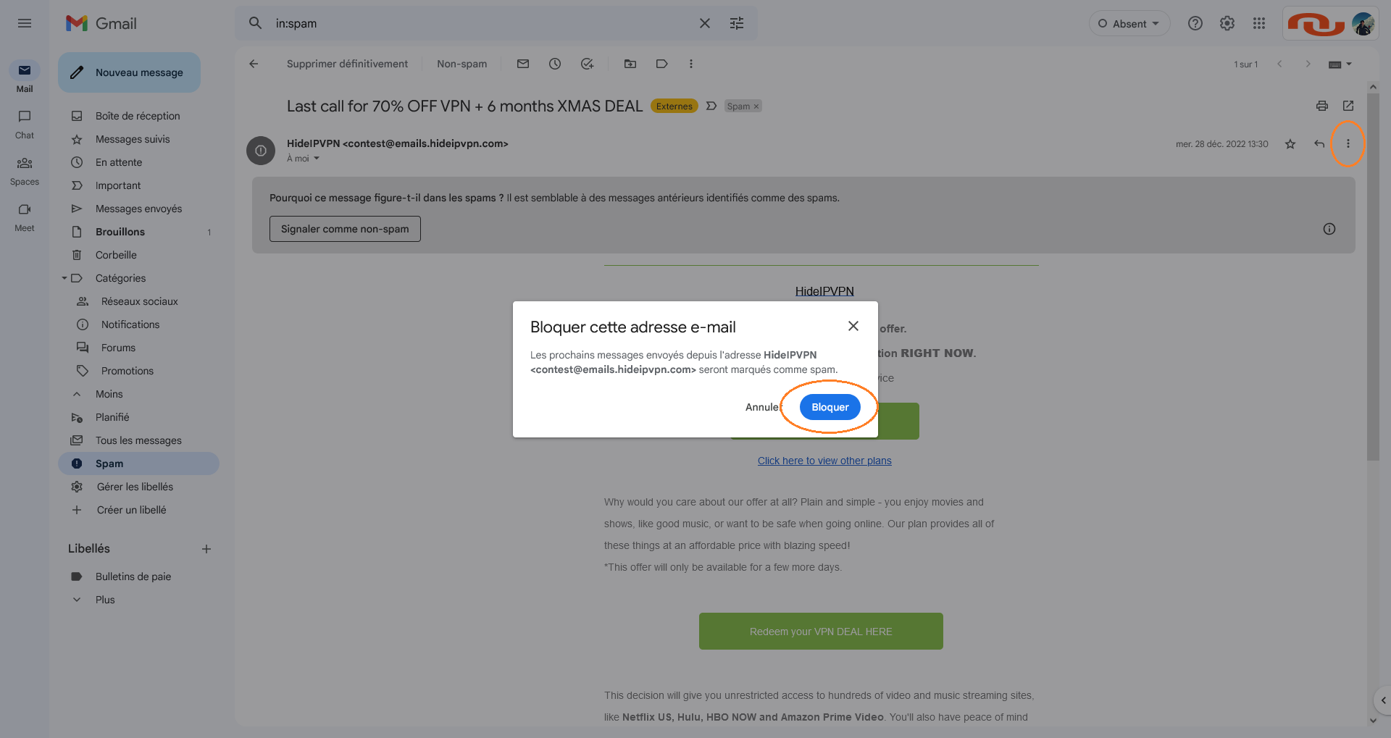The height and width of the screenshot is (738, 1391).
Task: Open Messages envoyés folder
Action: [138, 209]
